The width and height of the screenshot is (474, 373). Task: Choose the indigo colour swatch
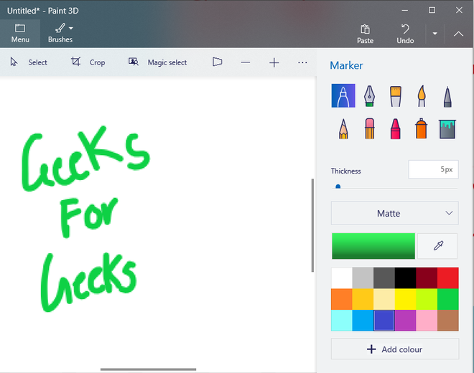[384, 321]
